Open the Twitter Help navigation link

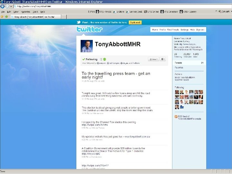click(192, 30)
